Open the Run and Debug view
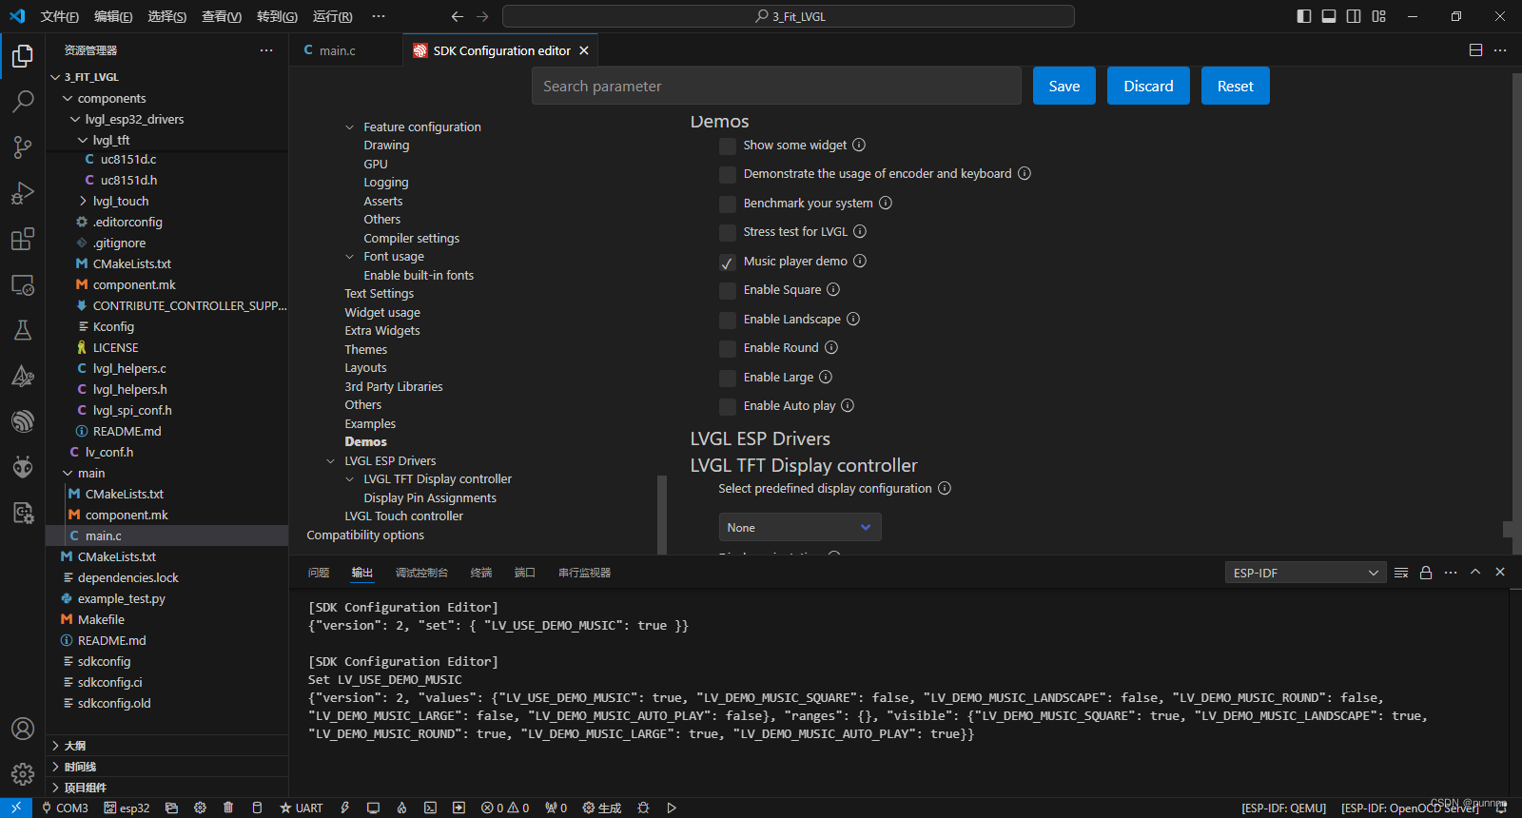The image size is (1522, 818). pos(23,192)
